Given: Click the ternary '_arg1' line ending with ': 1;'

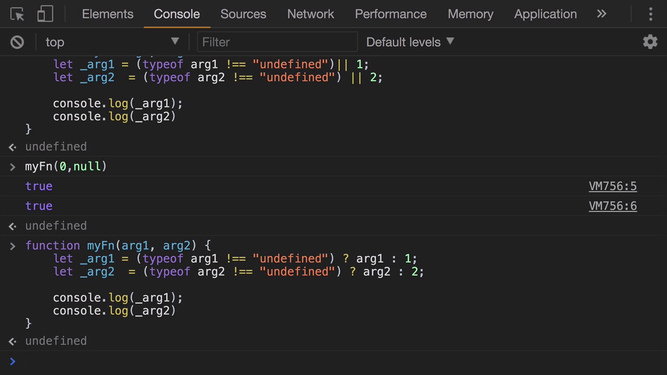Looking at the screenshot, I should tap(235, 259).
